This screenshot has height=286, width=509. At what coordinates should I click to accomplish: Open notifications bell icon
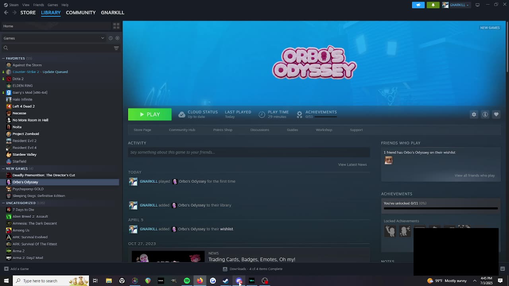433,5
